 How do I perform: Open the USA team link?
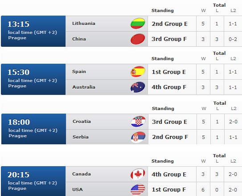click(x=78, y=189)
